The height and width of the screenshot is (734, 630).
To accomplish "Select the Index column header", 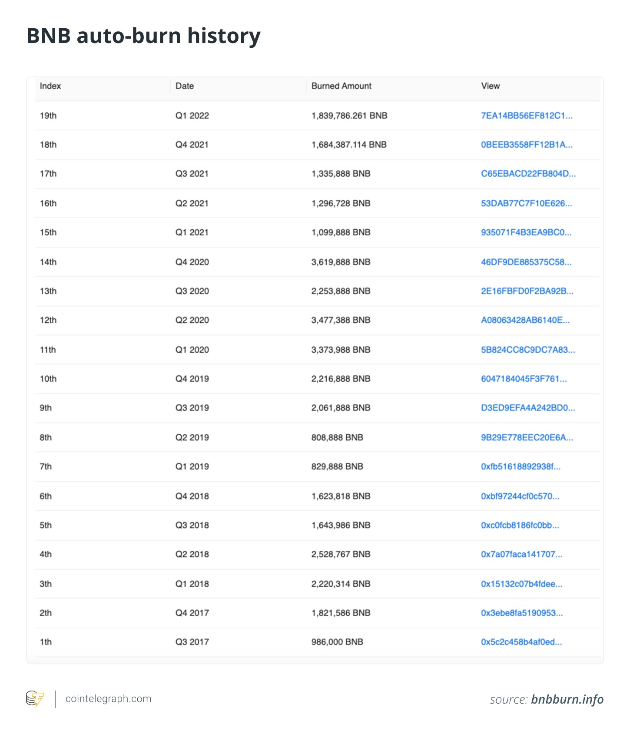I will (x=50, y=86).
